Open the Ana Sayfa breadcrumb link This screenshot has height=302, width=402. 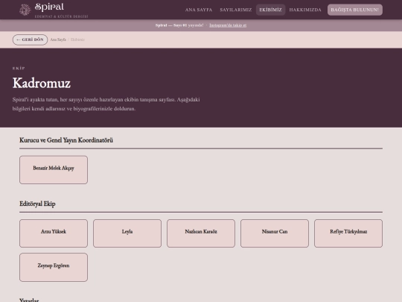[x=58, y=40]
